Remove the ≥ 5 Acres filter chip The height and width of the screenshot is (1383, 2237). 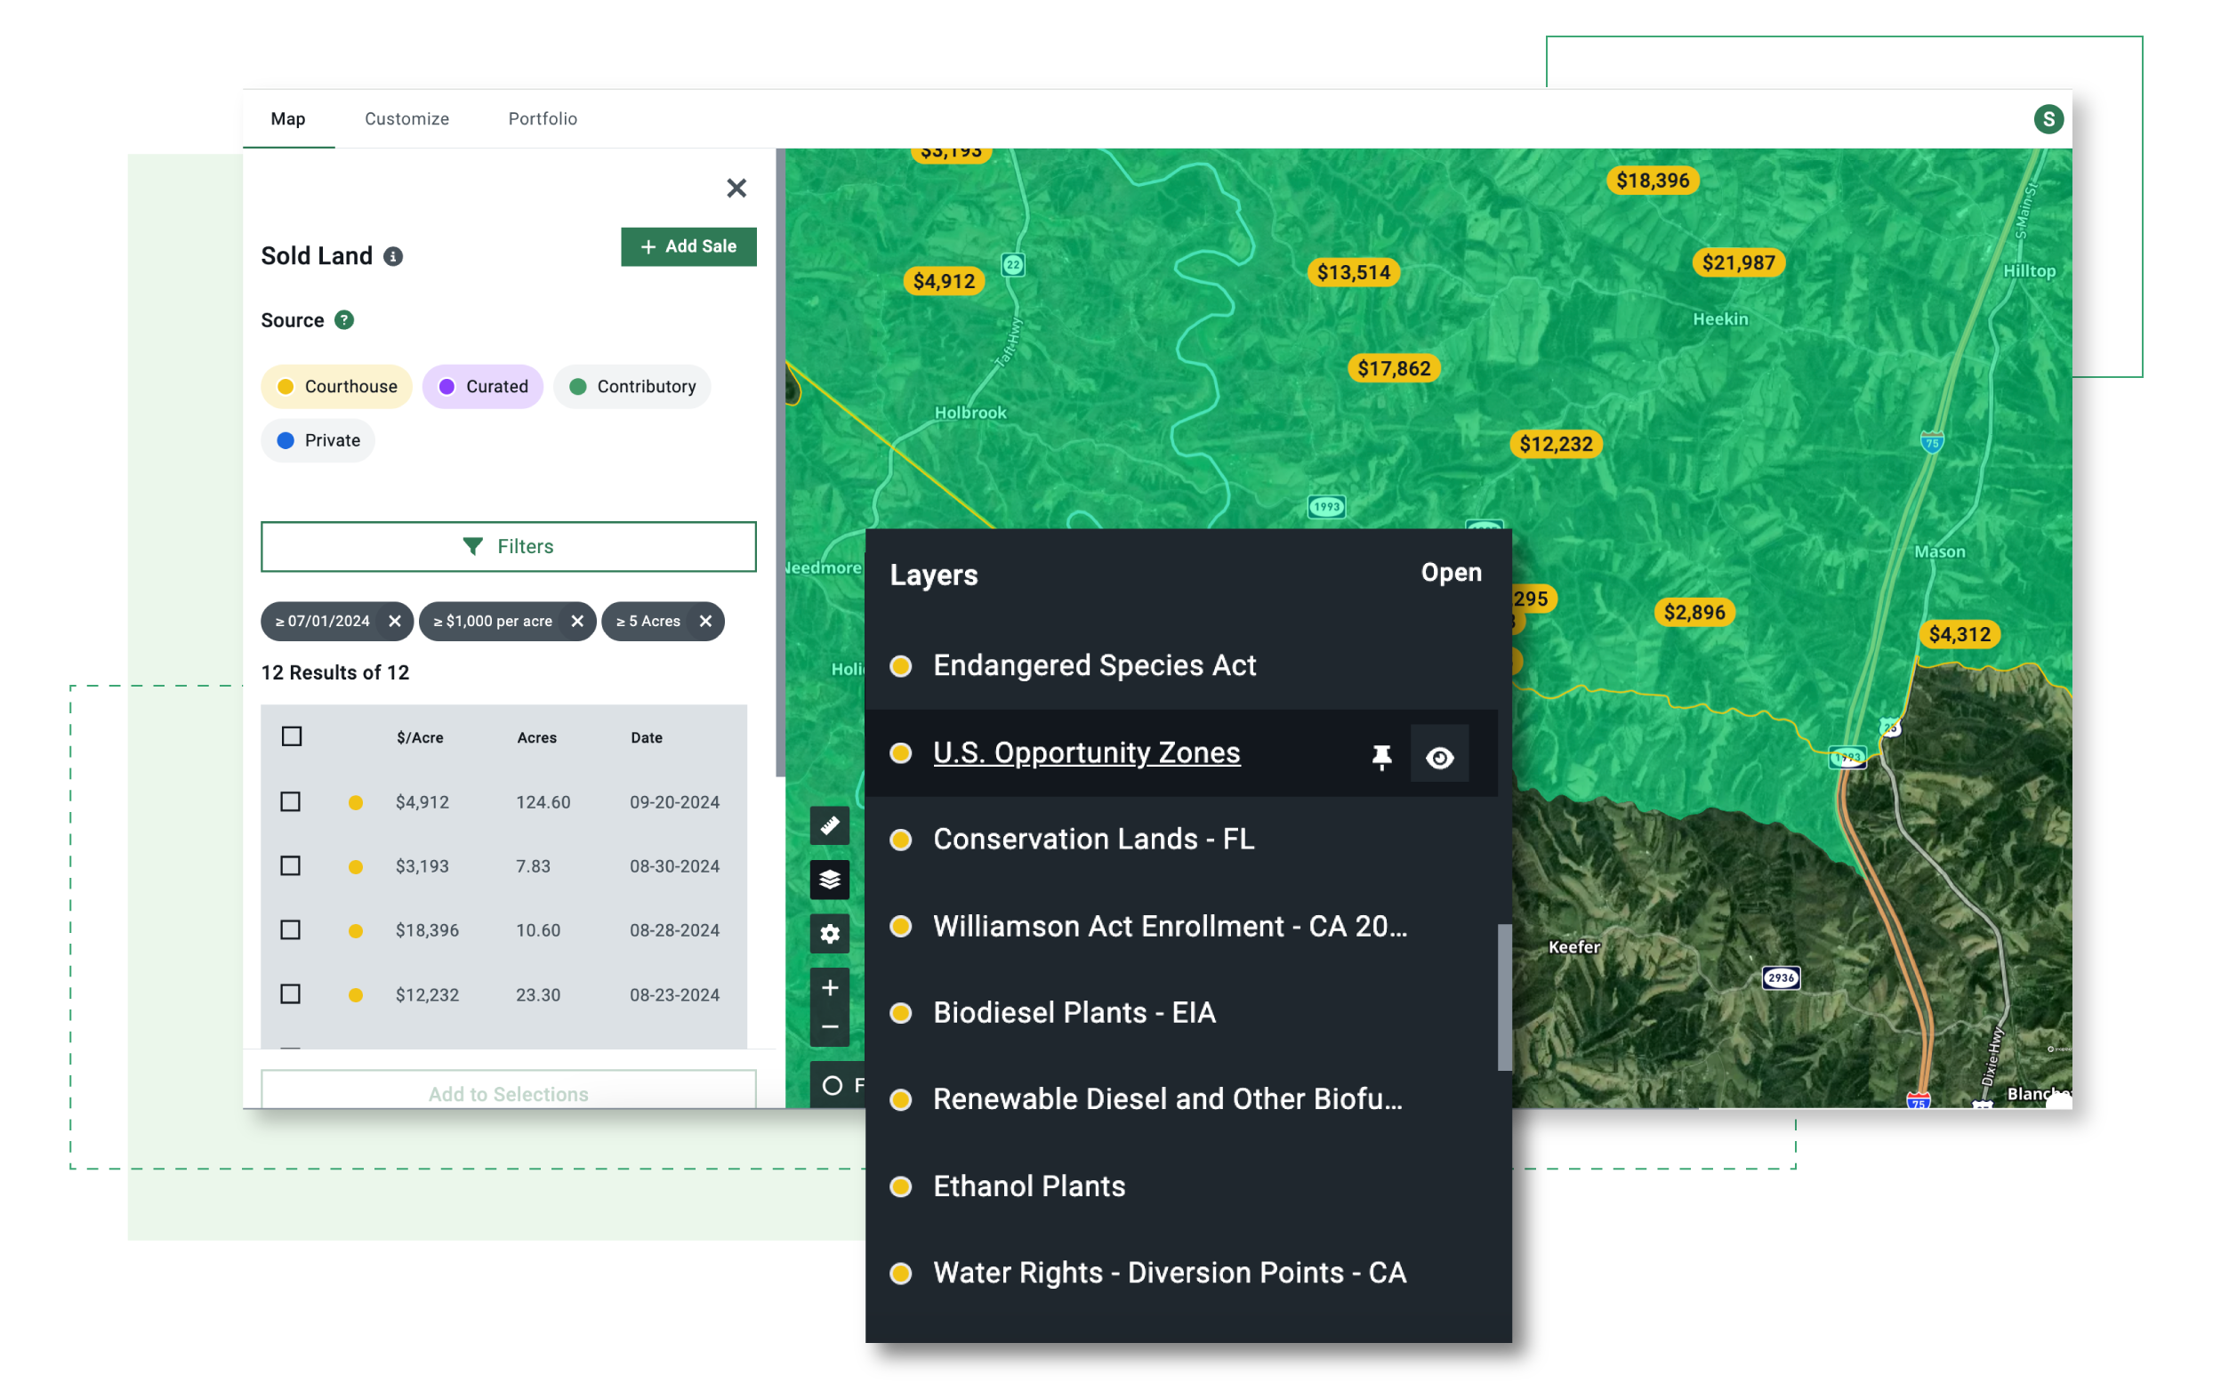(x=705, y=621)
